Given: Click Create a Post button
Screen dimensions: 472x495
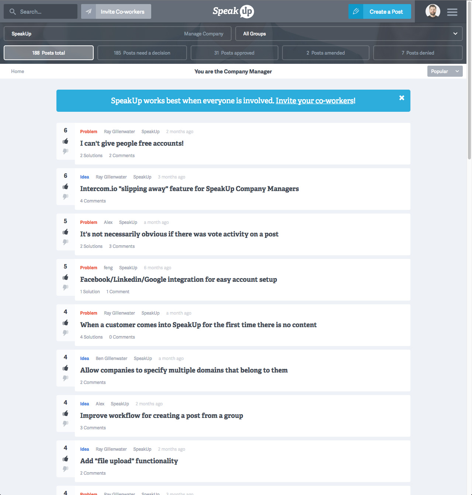Looking at the screenshot, I should [x=380, y=11].
